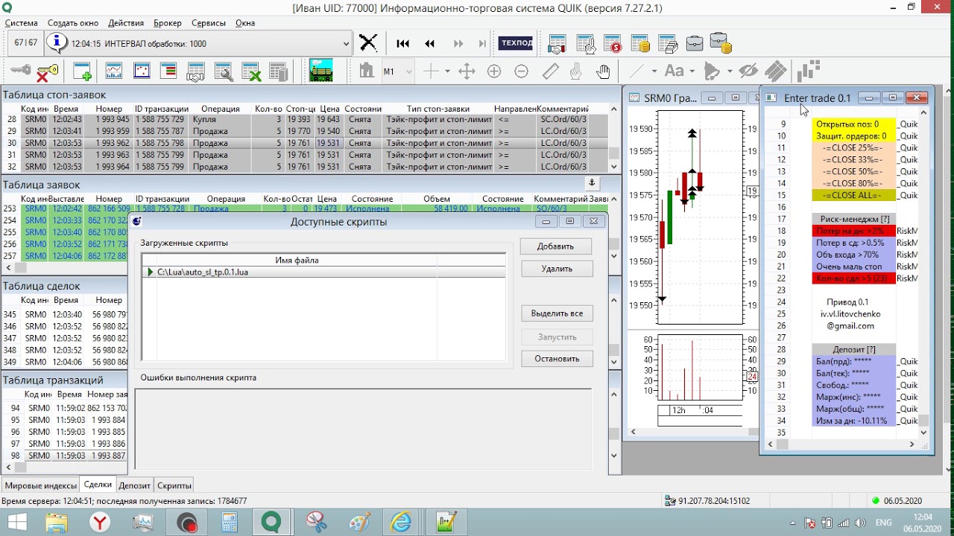The width and height of the screenshot is (954, 536).
Task: Open the Система menu
Action: click(22, 23)
